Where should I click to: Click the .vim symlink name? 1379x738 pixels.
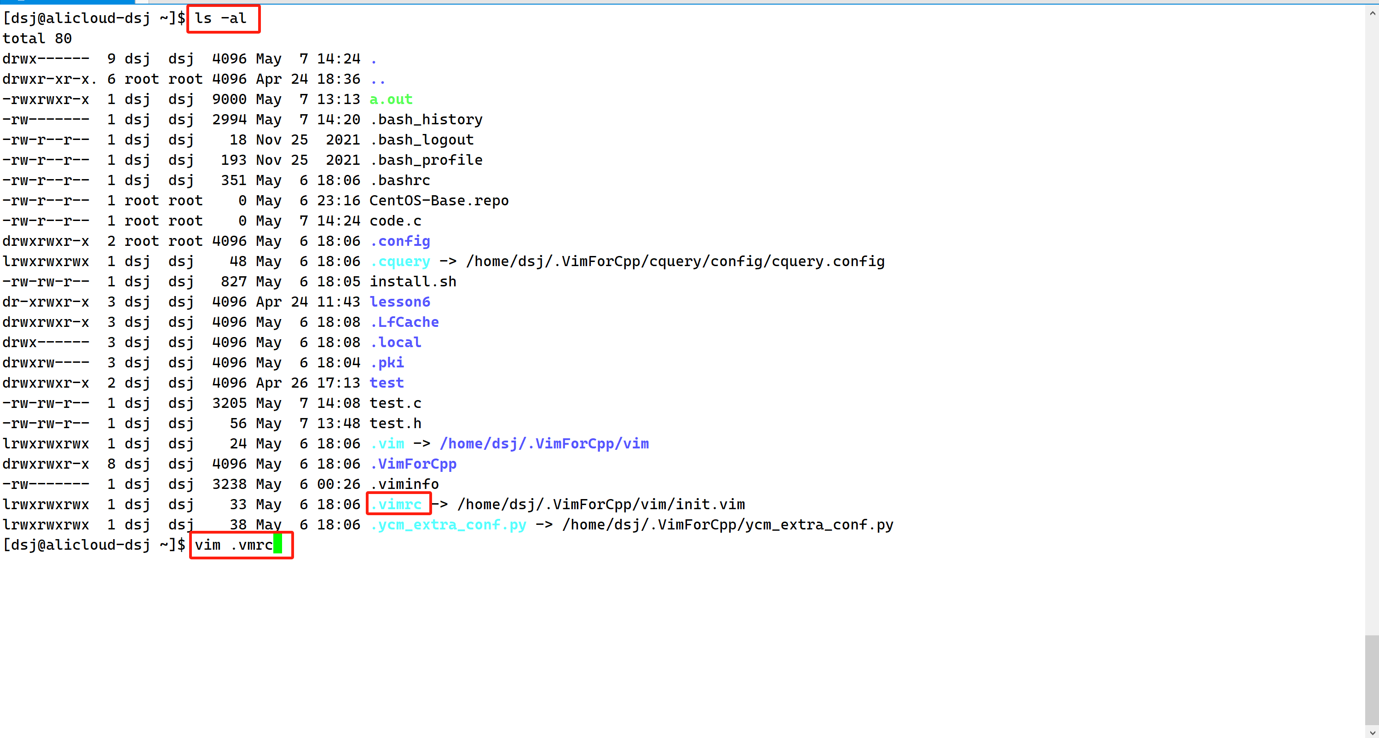(x=387, y=443)
